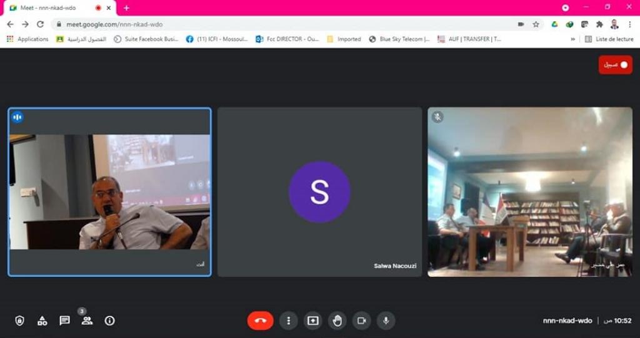The height and width of the screenshot is (338, 640).
Task: Open the chat panel icon
Action: [x=64, y=321]
